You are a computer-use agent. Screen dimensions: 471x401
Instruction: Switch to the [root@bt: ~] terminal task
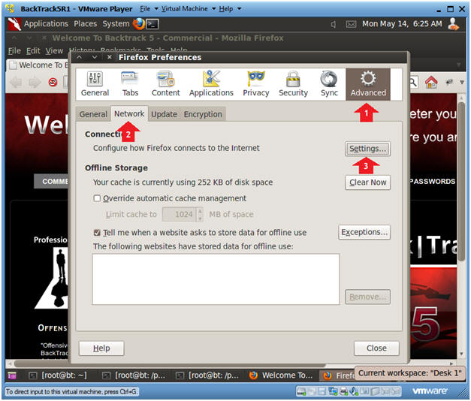tap(58, 375)
